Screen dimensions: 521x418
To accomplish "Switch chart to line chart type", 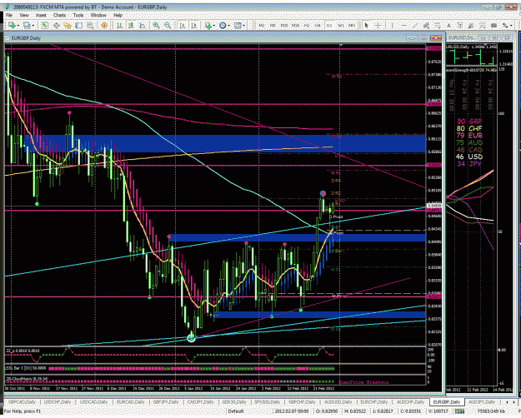I will [x=143, y=25].
